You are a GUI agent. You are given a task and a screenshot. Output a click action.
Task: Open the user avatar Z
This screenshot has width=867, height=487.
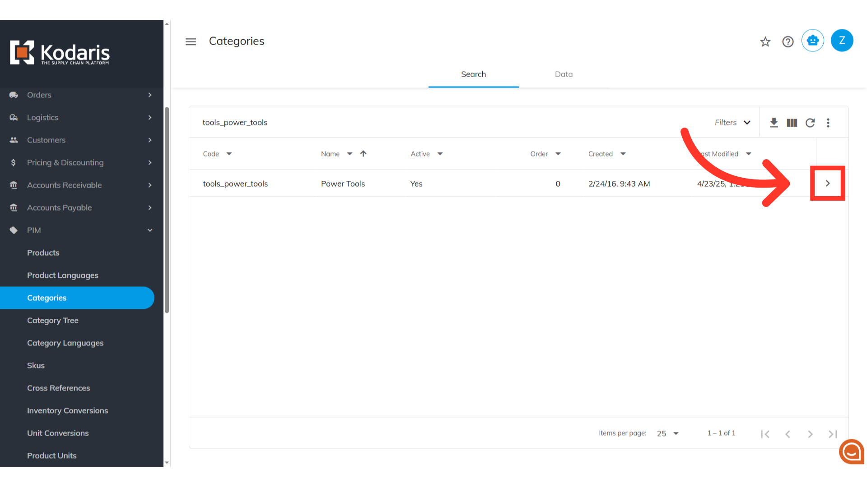842,41
